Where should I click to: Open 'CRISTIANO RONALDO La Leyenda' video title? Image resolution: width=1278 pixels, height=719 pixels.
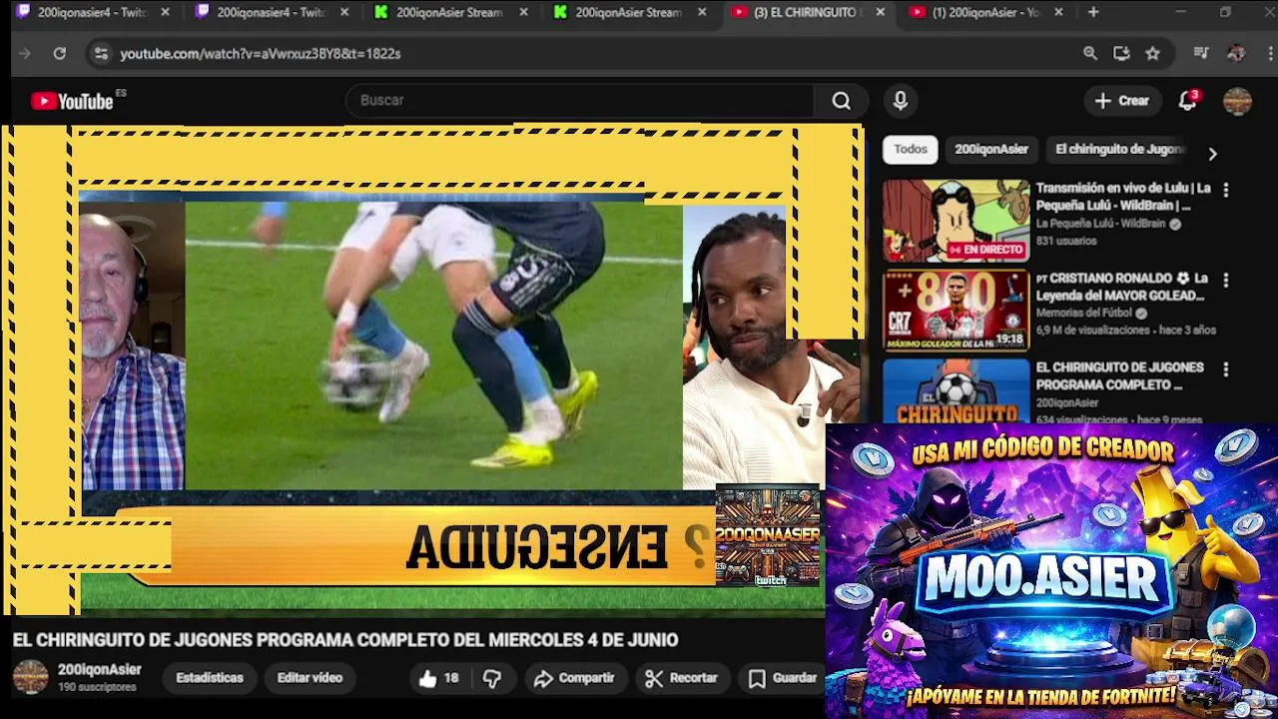pos(1122,287)
